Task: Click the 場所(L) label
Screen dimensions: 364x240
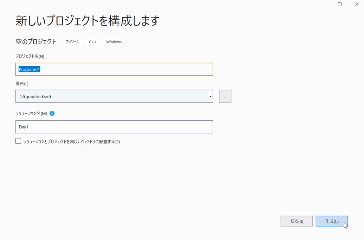Action: (x=22, y=84)
